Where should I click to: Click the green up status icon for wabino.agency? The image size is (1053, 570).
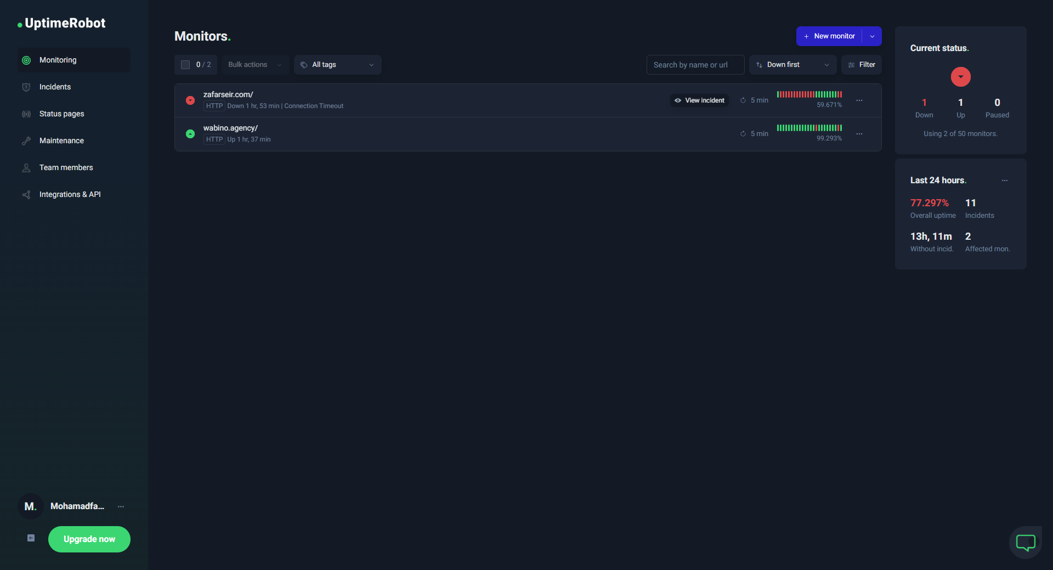pos(190,134)
